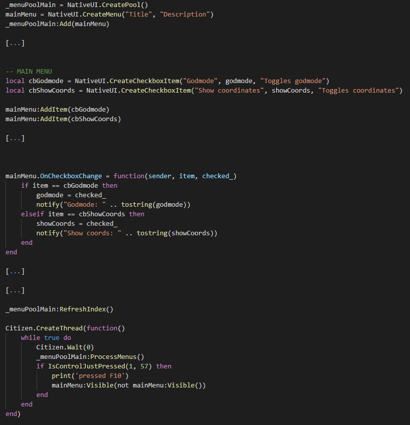410x425 pixels.
Task: Click the first "[...]" placeholder below _menuPoolMain:Add
Action: (x=15, y=43)
